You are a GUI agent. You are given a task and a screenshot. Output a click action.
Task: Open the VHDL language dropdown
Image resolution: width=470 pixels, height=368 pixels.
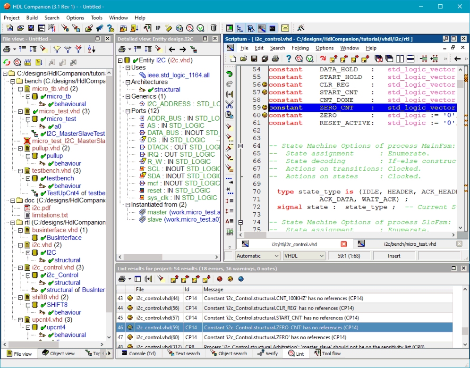pos(304,256)
